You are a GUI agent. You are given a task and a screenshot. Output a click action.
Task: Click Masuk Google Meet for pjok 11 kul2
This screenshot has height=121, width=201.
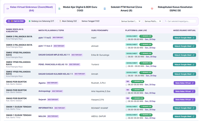point(184,38)
